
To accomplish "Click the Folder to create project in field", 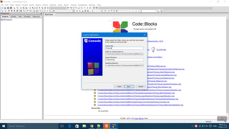I will [x=123, y=54].
